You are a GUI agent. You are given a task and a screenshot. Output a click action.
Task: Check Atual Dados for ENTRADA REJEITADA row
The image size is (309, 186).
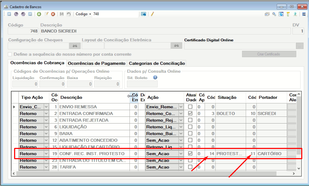[x=190, y=120]
